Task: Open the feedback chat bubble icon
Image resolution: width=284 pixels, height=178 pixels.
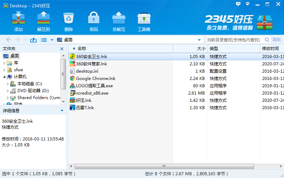Action: pyautogui.click(x=238, y=4)
